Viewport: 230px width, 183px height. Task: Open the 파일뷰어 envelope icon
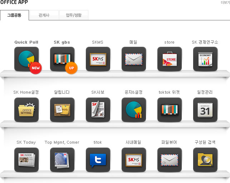[170, 160]
